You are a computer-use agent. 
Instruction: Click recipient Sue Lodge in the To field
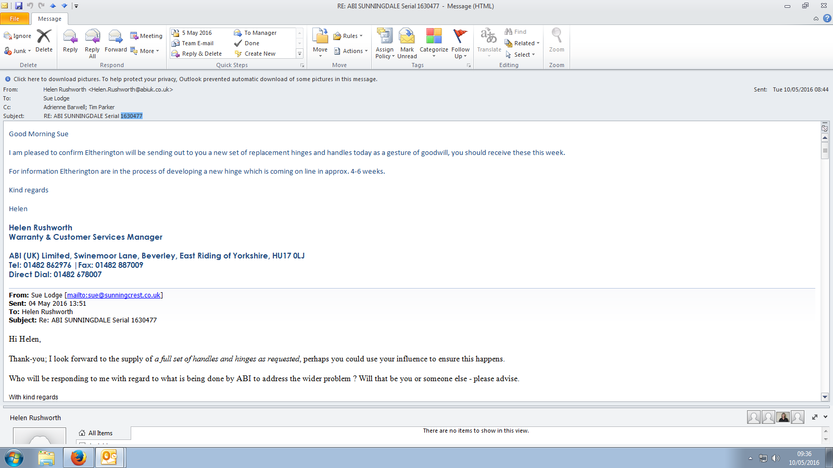click(x=56, y=98)
